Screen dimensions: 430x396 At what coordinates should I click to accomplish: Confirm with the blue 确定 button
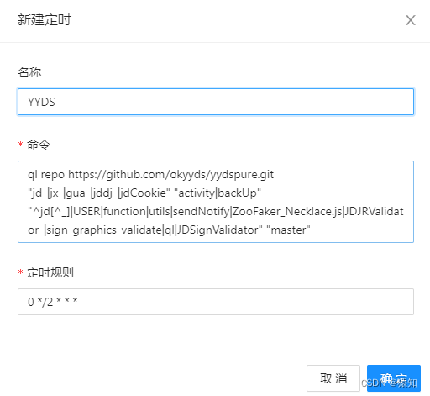click(394, 378)
